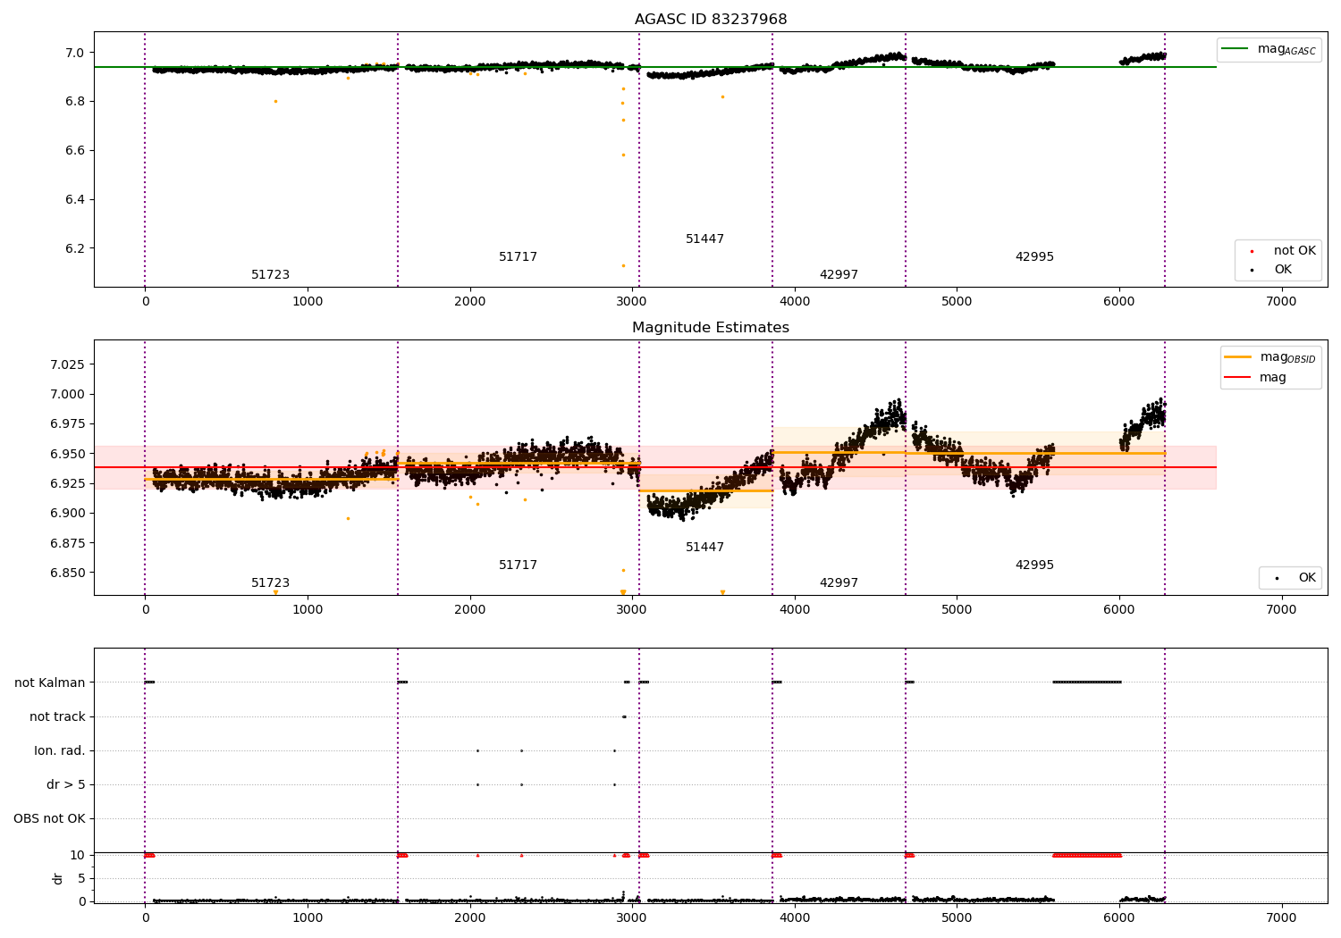
Task: Click y-tick 6.925 on middle plot
Action: pyautogui.click(x=67, y=483)
